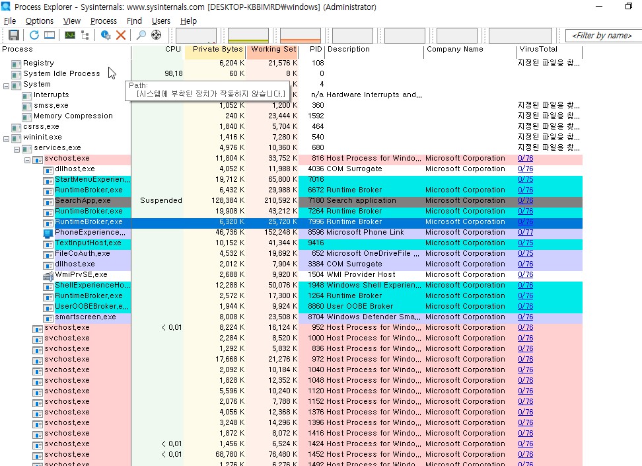The image size is (642, 466).
Task: Sort by the PID column header
Action: click(x=312, y=49)
